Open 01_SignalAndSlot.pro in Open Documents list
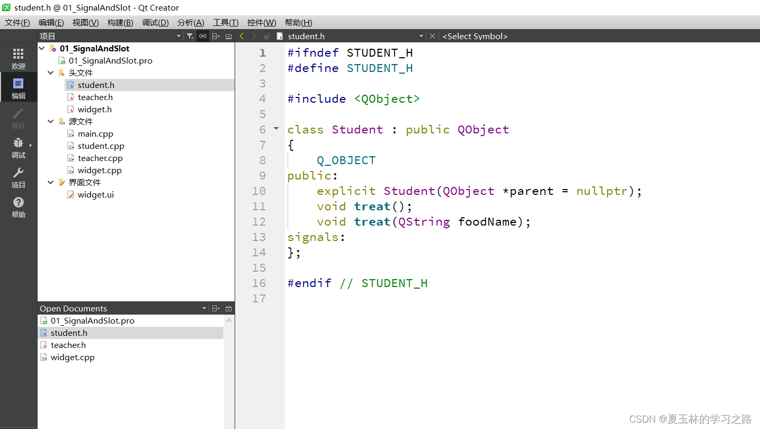Screen dimensions: 760x429 (x=92, y=320)
